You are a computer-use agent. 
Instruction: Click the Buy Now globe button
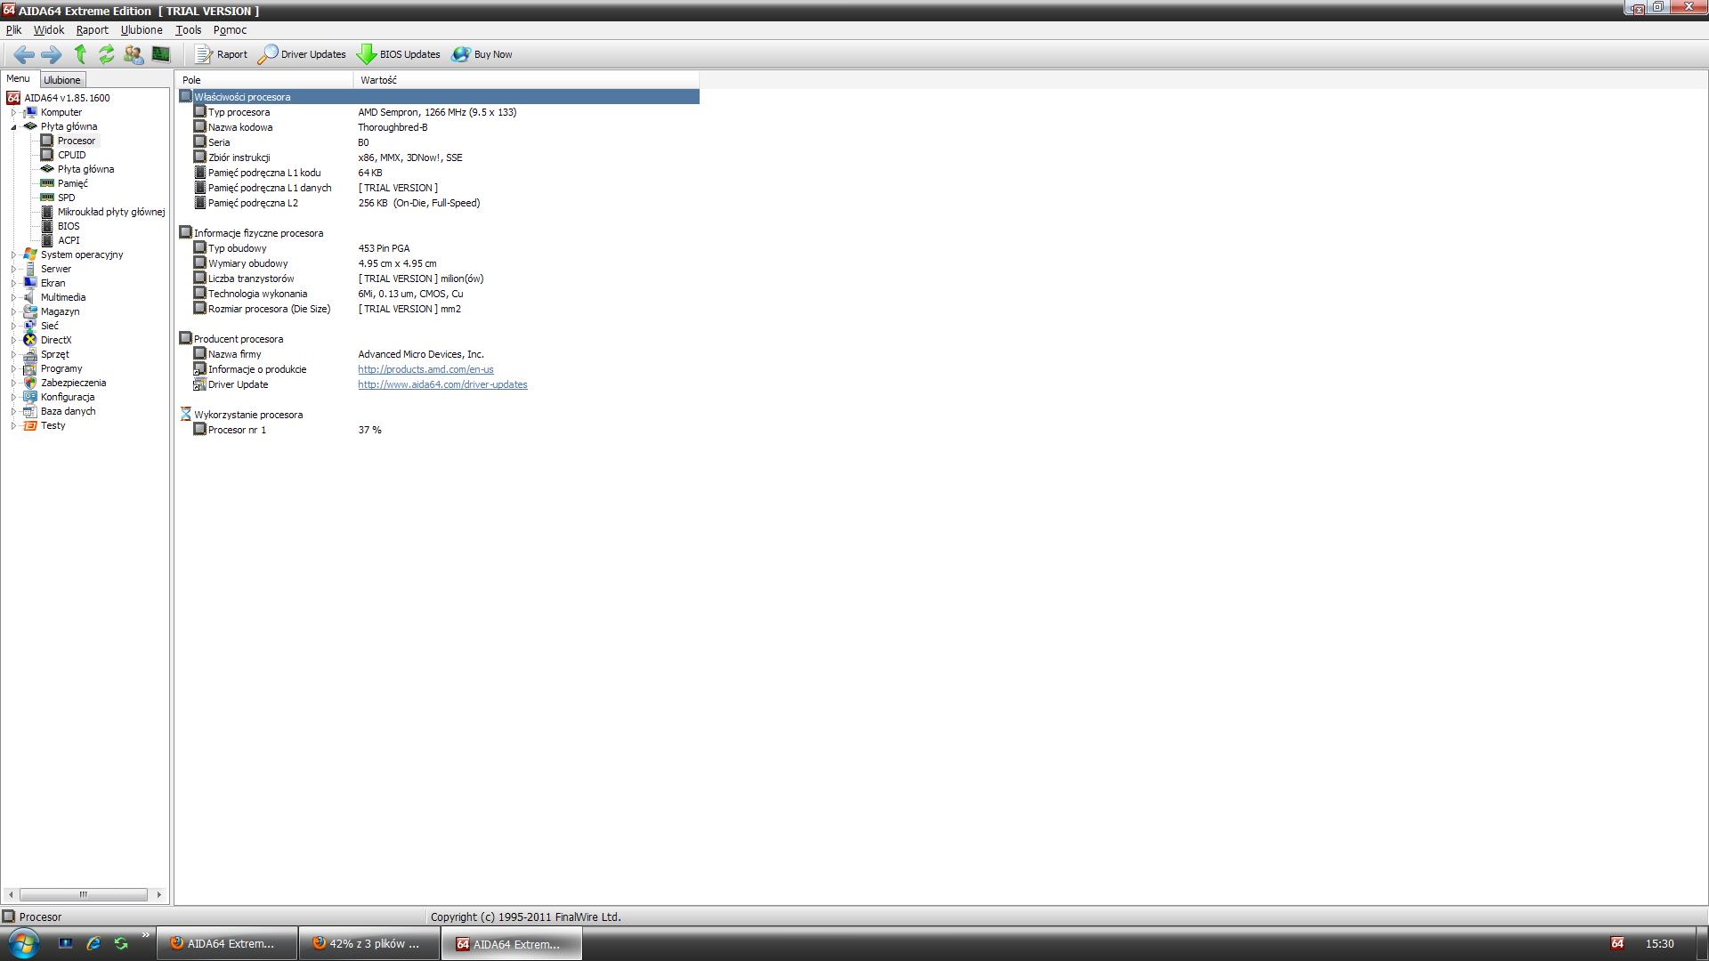(482, 55)
